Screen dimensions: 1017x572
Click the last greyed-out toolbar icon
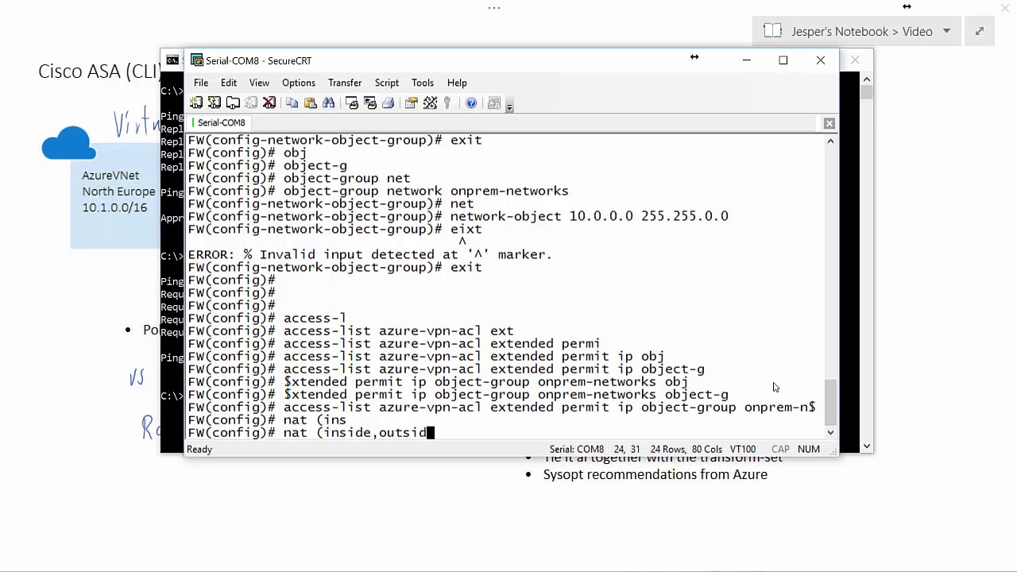(x=494, y=102)
